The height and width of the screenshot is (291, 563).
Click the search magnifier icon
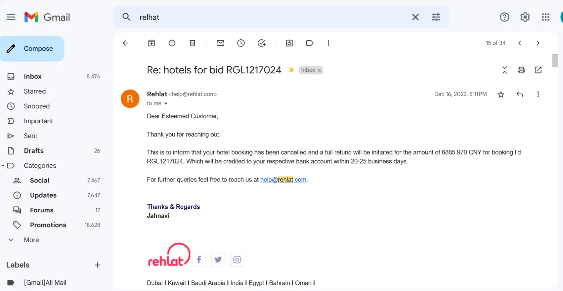[x=126, y=17]
